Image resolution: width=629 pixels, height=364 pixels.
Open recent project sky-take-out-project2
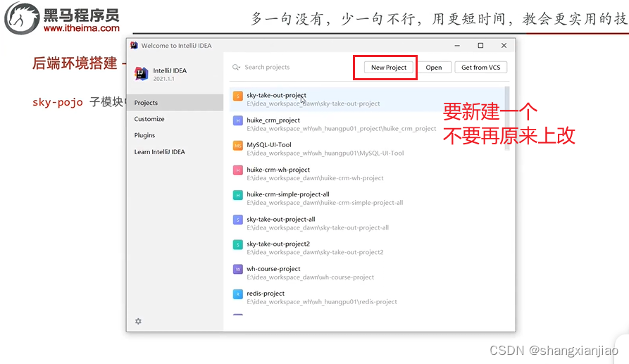coord(367,248)
